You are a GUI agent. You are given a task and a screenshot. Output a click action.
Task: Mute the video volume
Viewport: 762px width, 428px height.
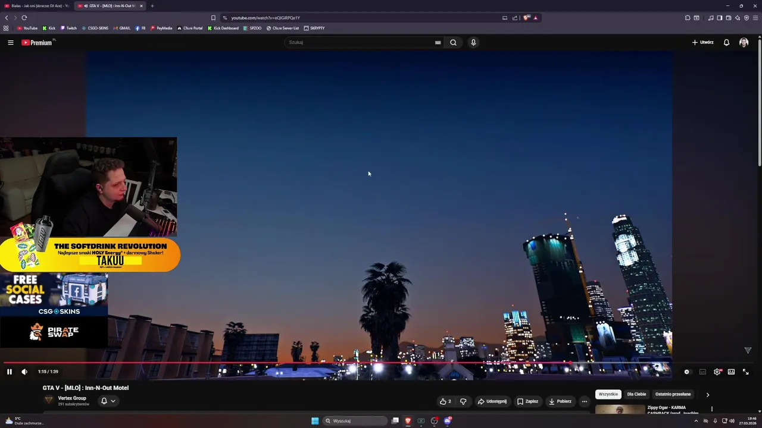[24, 372]
